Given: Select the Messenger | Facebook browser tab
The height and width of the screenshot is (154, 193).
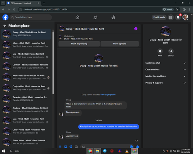Looking at the screenshot, I should click(24, 3).
